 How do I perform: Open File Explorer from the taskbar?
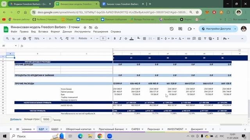90,136
